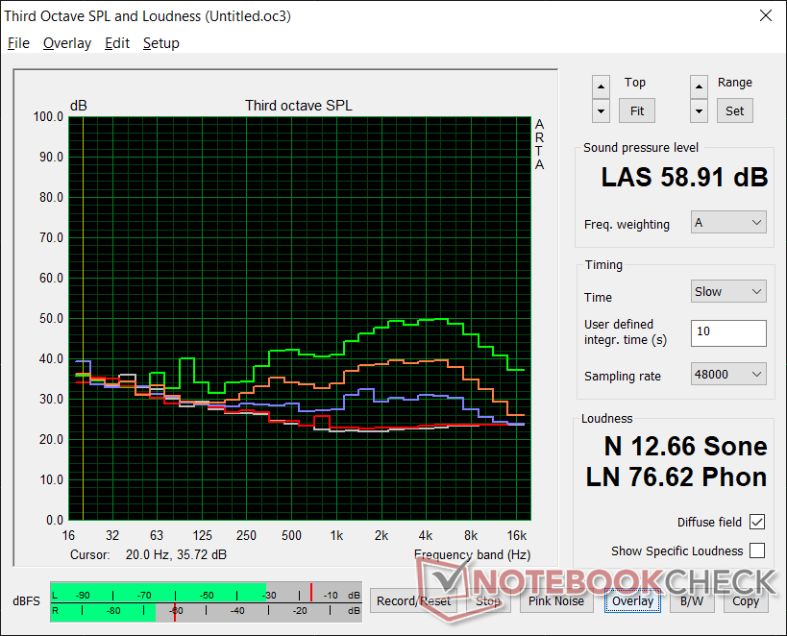Image resolution: width=787 pixels, height=636 pixels.
Task: Enable Show Specific Loudness checkbox
Action: [x=757, y=550]
